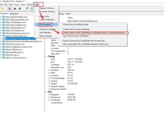Open the Tools menu
This screenshot has height=113, width=164.
coord(23,5)
